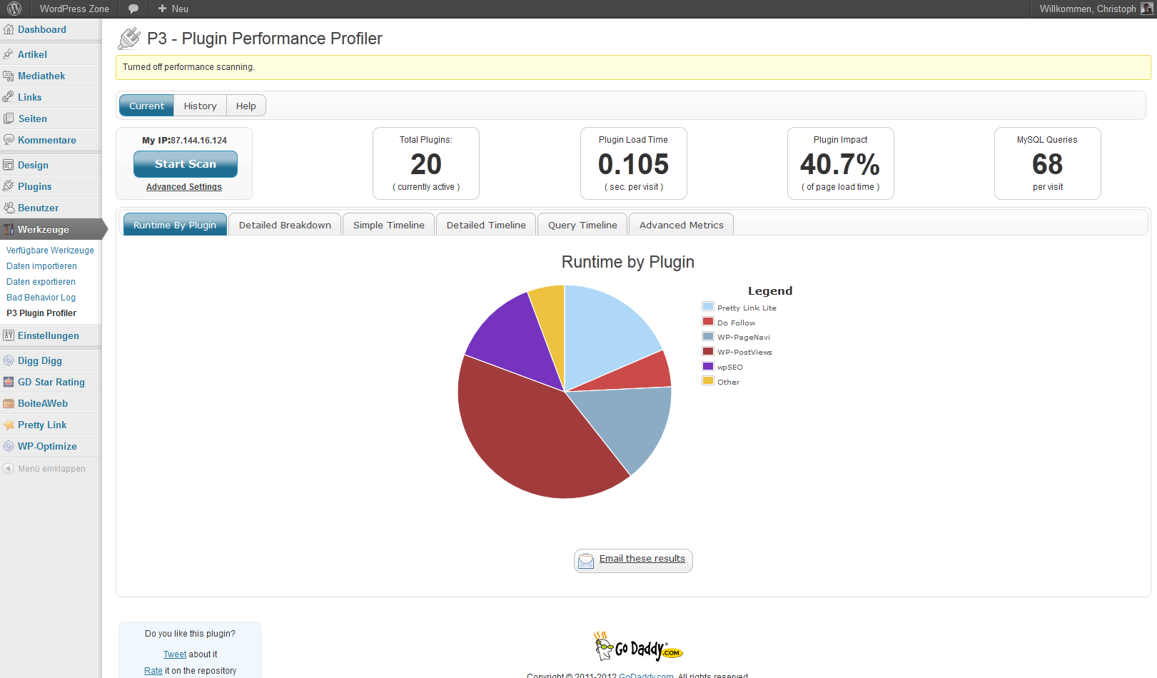Click the Plugins plug icon in sidebar
This screenshot has height=678, width=1157.
[x=9, y=186]
